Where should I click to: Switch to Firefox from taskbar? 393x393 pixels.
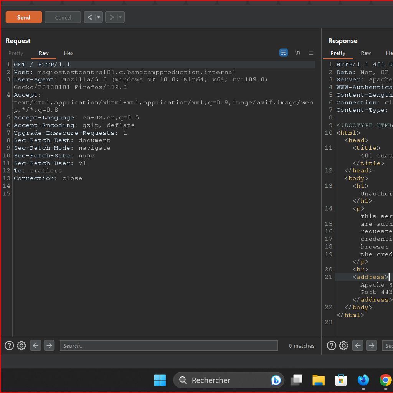pos(363,380)
